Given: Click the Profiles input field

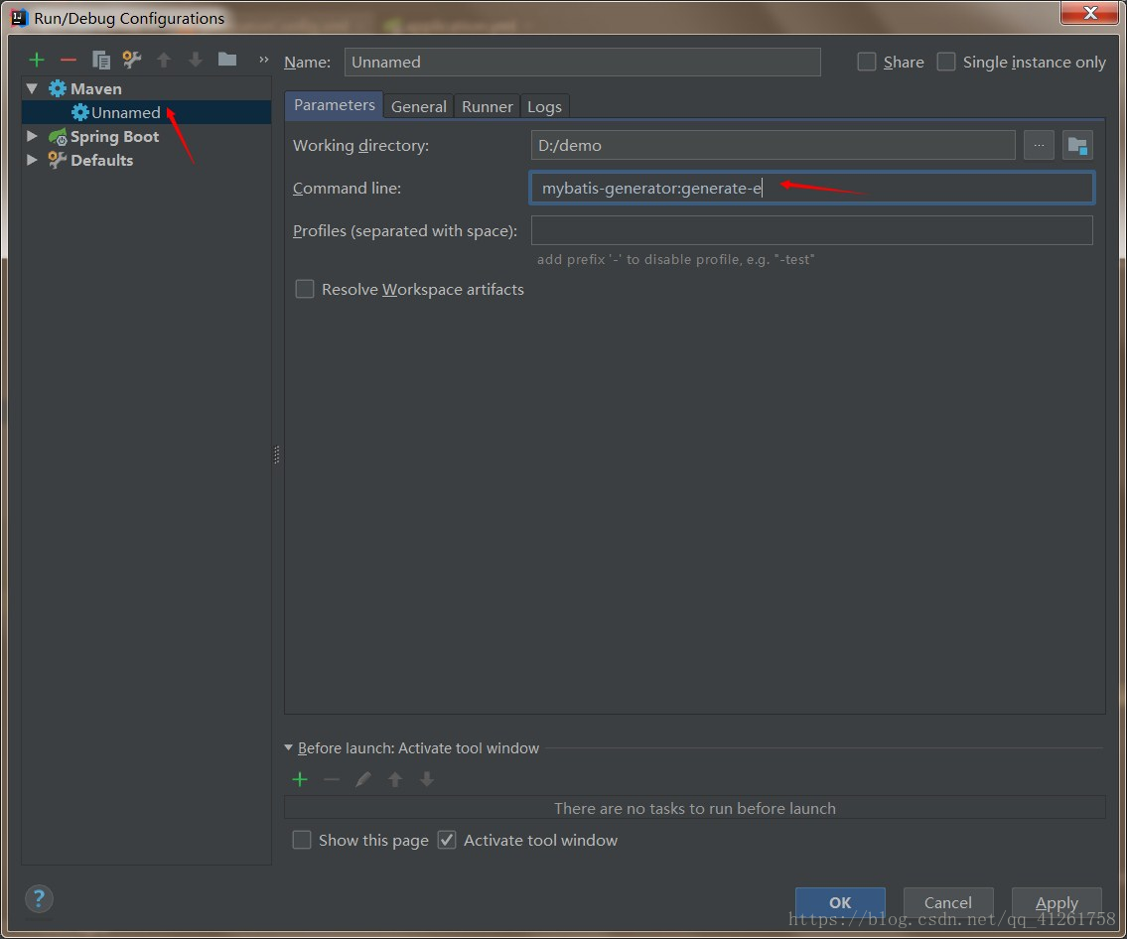Looking at the screenshot, I should point(812,230).
